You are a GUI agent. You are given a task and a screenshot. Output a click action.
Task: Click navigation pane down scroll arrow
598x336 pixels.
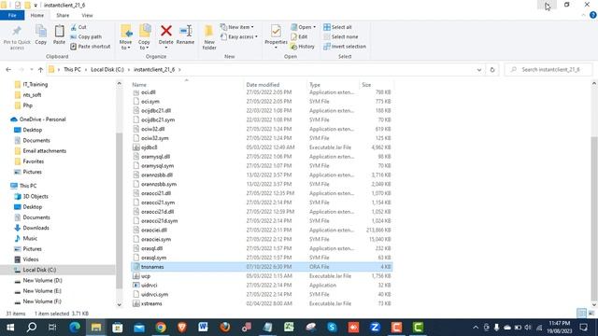coord(119,304)
